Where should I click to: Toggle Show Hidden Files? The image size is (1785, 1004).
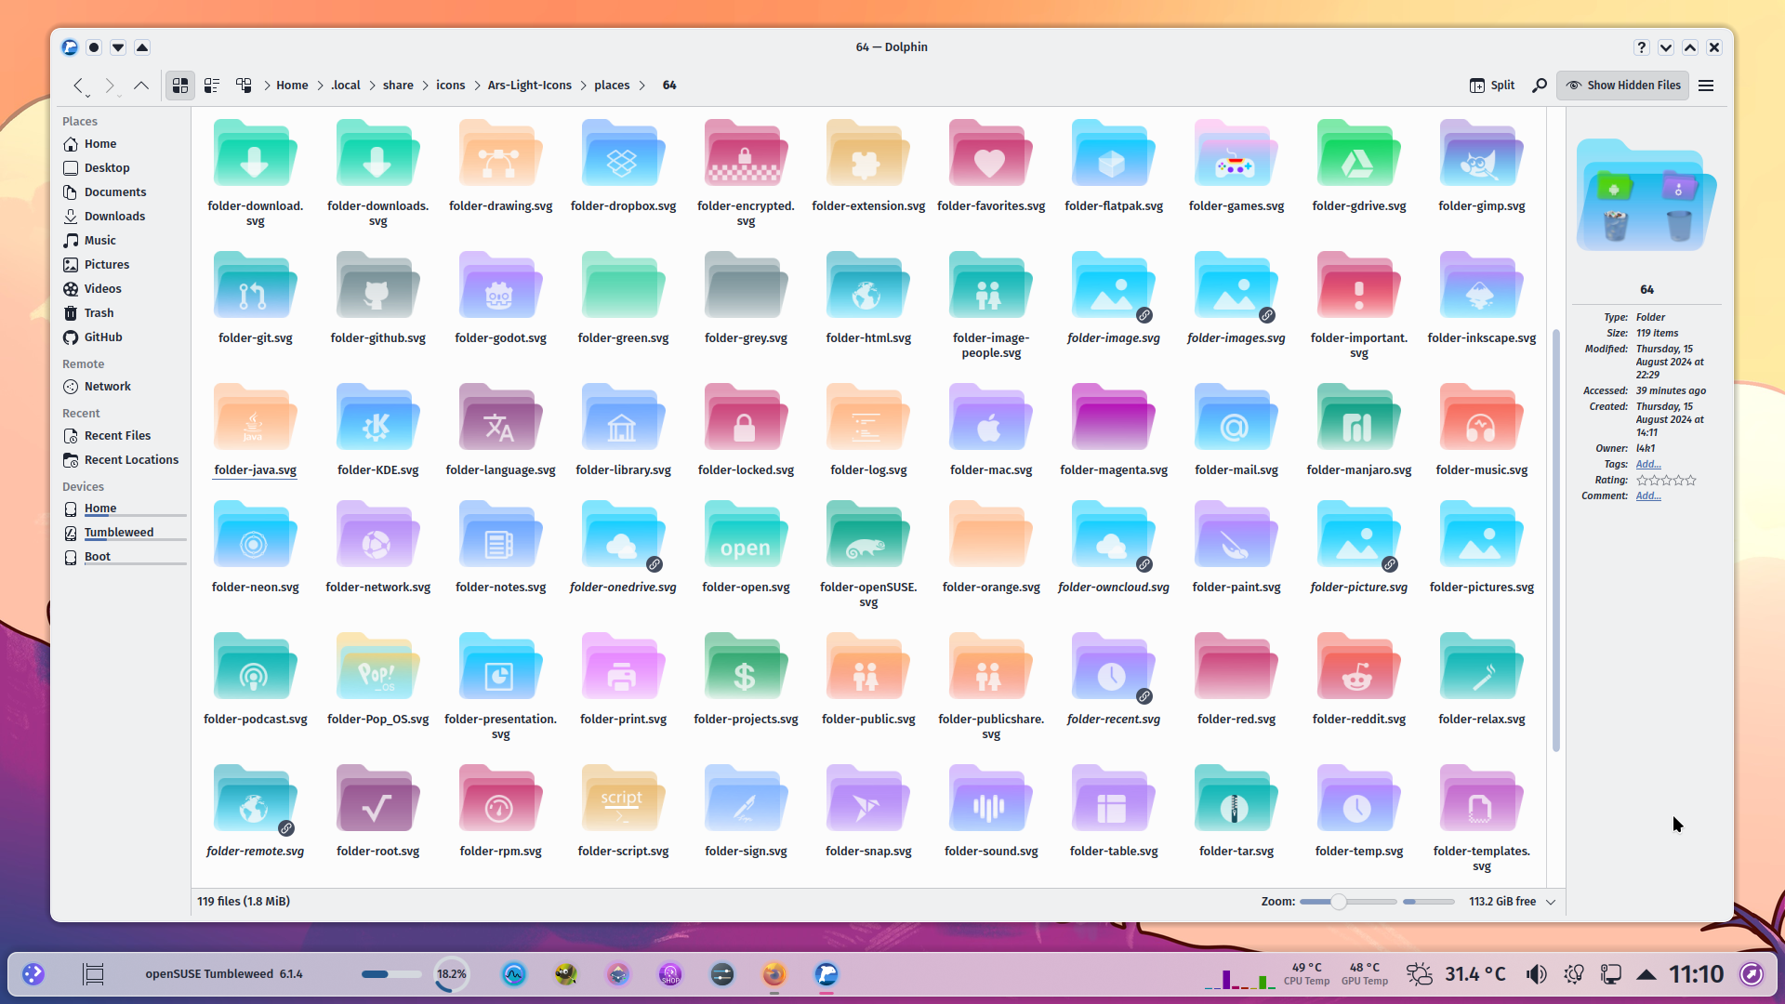1623,86
